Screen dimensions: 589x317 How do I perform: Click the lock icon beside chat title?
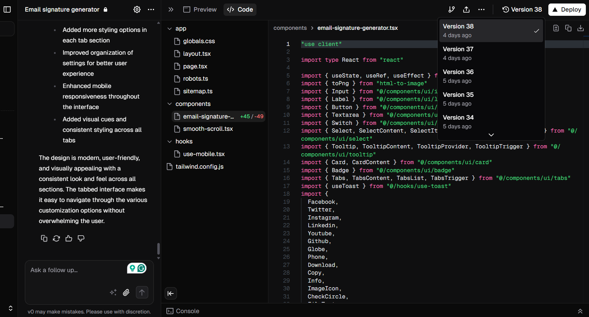click(x=105, y=9)
